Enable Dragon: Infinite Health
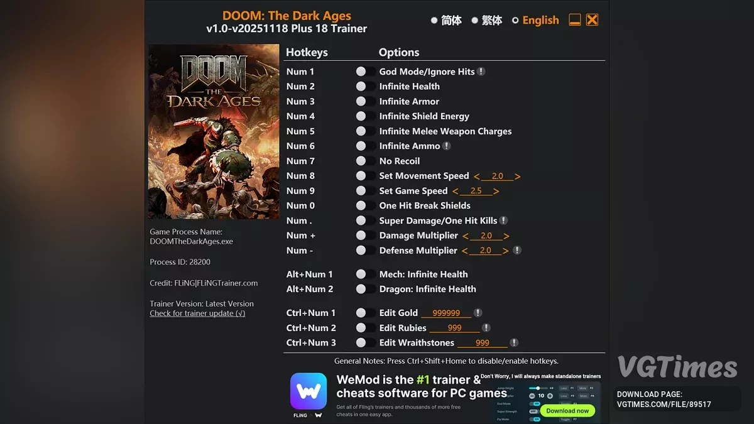Viewport: 754px width, 424px height. coord(365,289)
